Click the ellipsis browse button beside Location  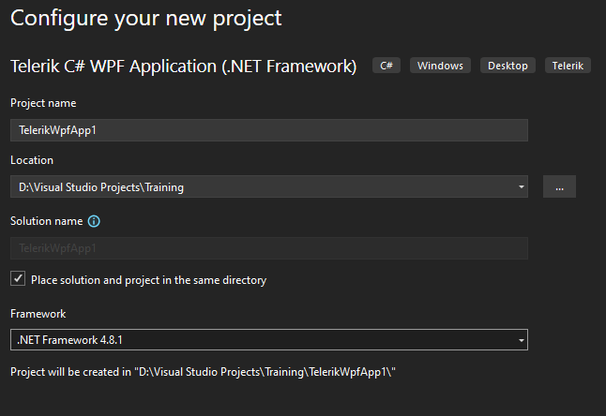(559, 187)
